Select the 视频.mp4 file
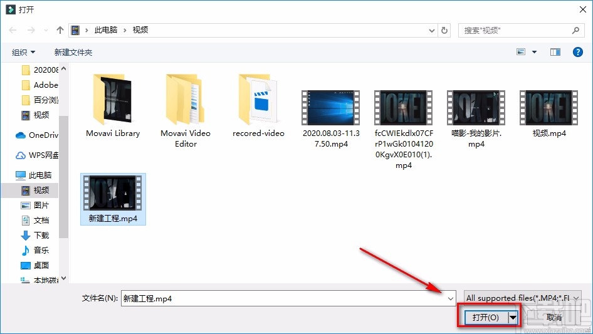 pos(548,113)
